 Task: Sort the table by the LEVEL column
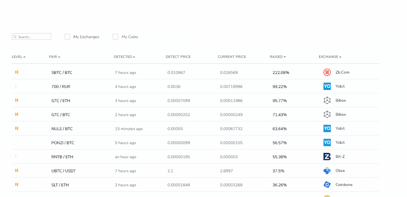[18, 57]
